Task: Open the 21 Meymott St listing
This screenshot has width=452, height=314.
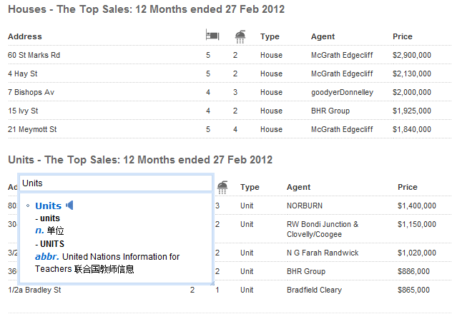Action: [32, 129]
